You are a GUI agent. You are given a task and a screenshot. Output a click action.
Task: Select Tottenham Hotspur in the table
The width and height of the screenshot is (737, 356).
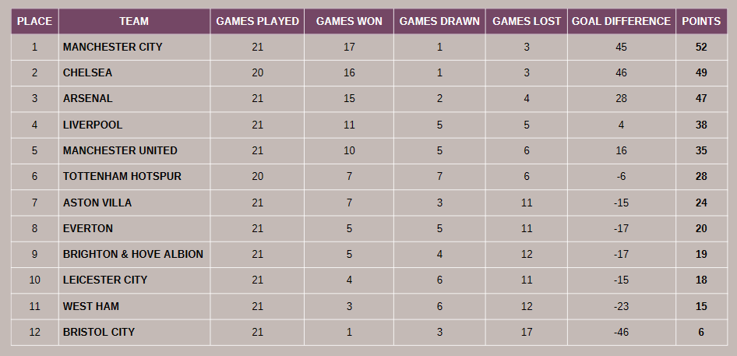[122, 176]
